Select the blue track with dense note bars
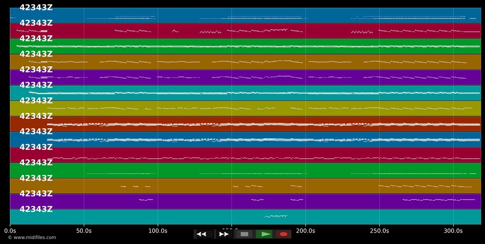Image resolution: width=485 pixels, height=244 pixels. point(245,139)
